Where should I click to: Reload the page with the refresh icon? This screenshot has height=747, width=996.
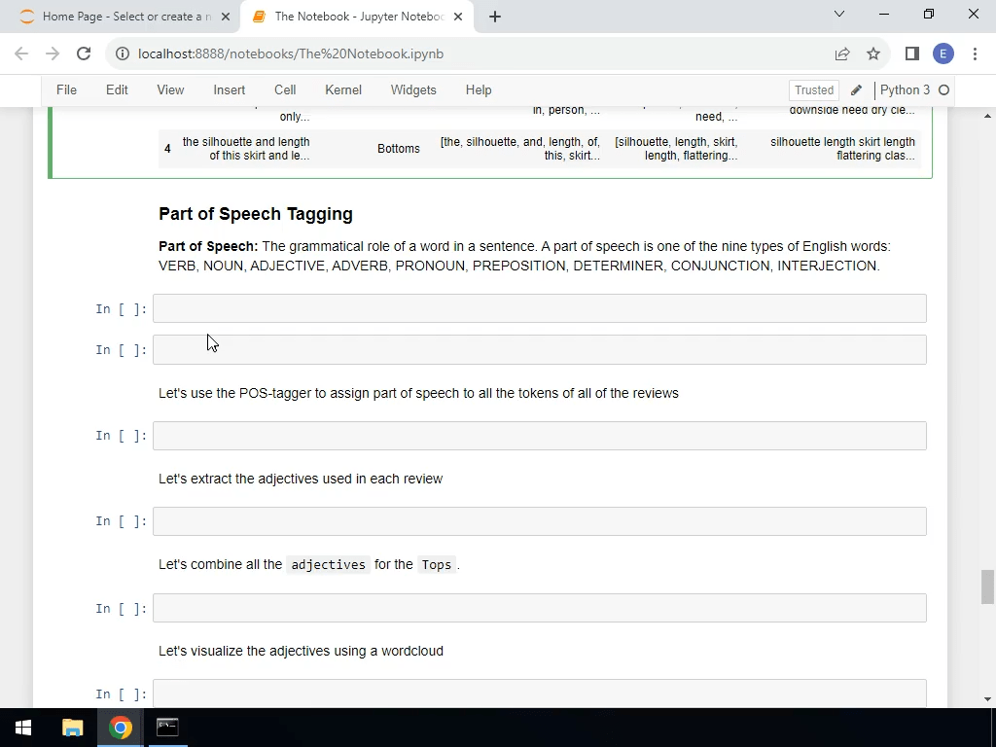pyautogui.click(x=82, y=54)
